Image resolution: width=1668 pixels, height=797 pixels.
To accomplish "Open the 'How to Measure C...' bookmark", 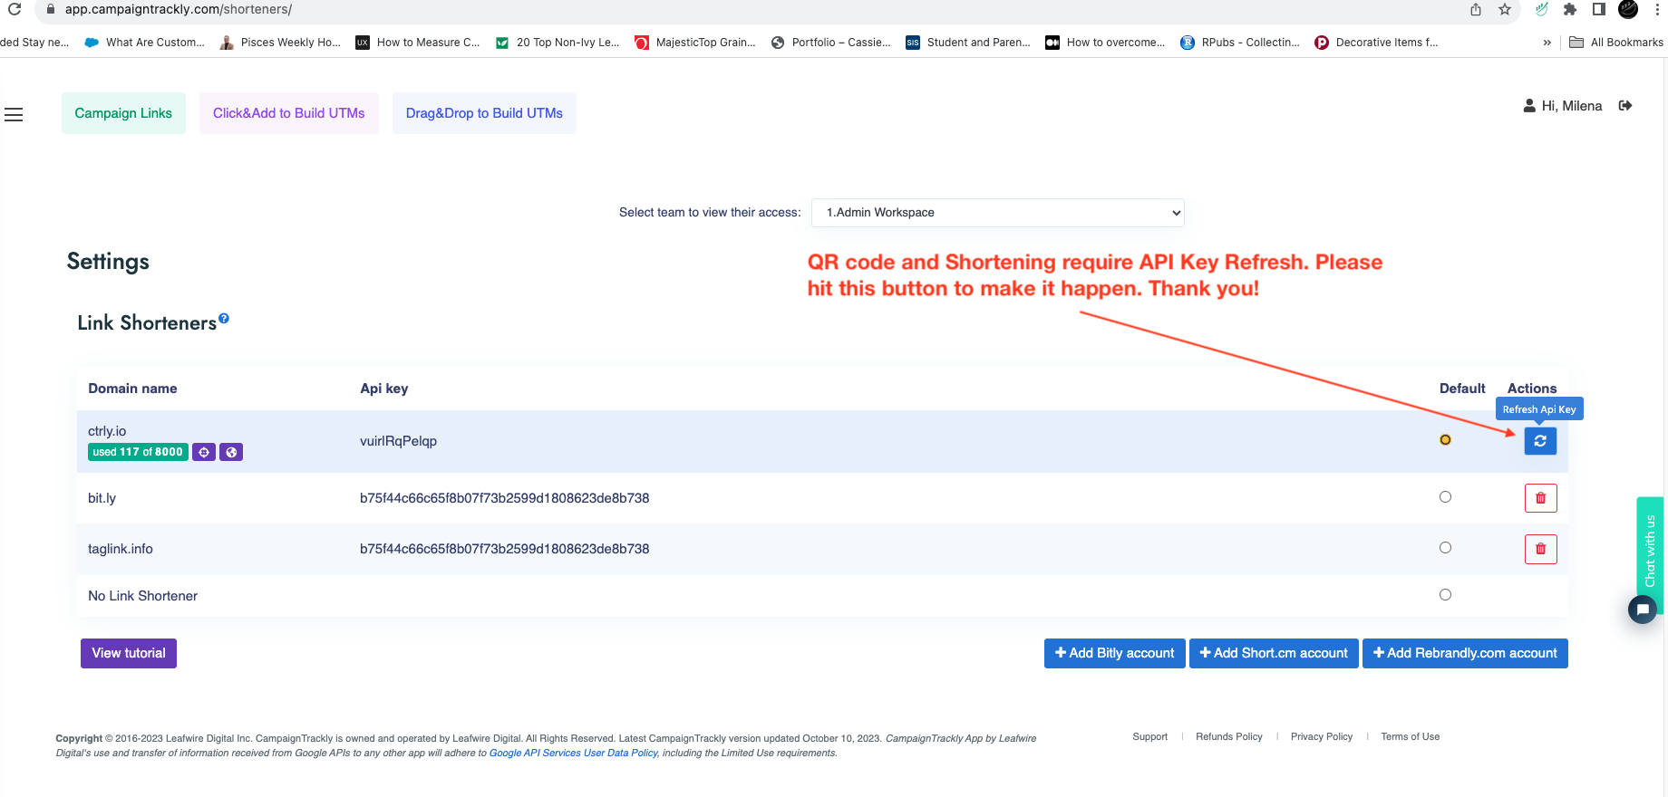I will coord(418,43).
